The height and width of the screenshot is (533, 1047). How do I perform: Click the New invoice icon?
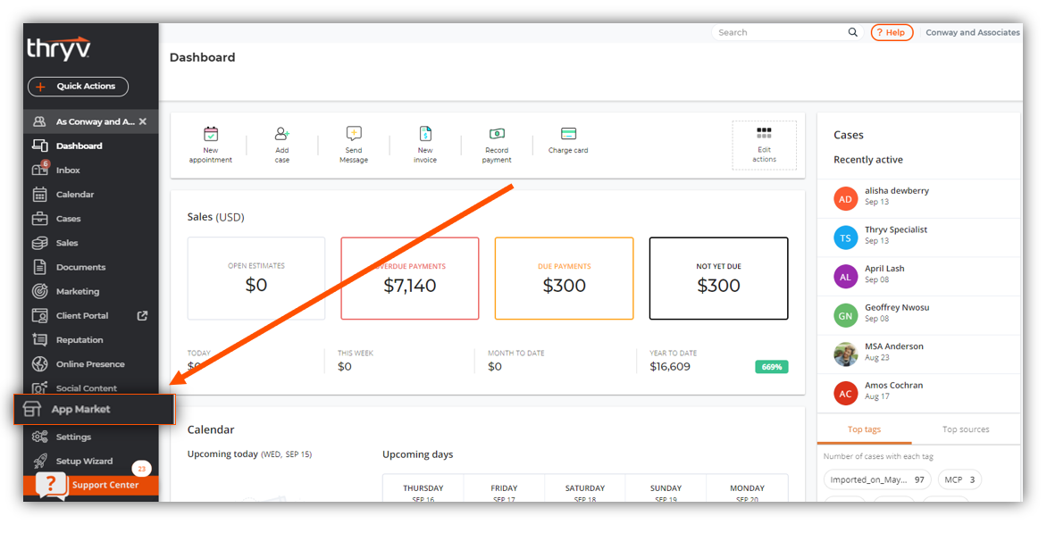coord(425,134)
